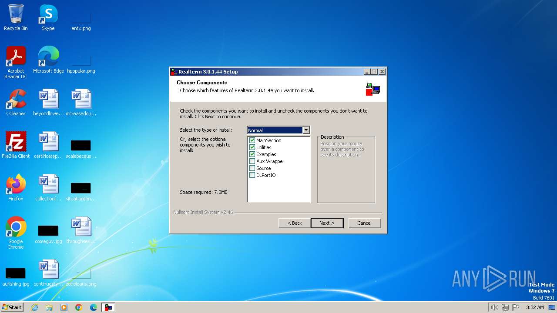557x313 pixels.
Task: Open the Windows Start menu
Action: [12, 307]
